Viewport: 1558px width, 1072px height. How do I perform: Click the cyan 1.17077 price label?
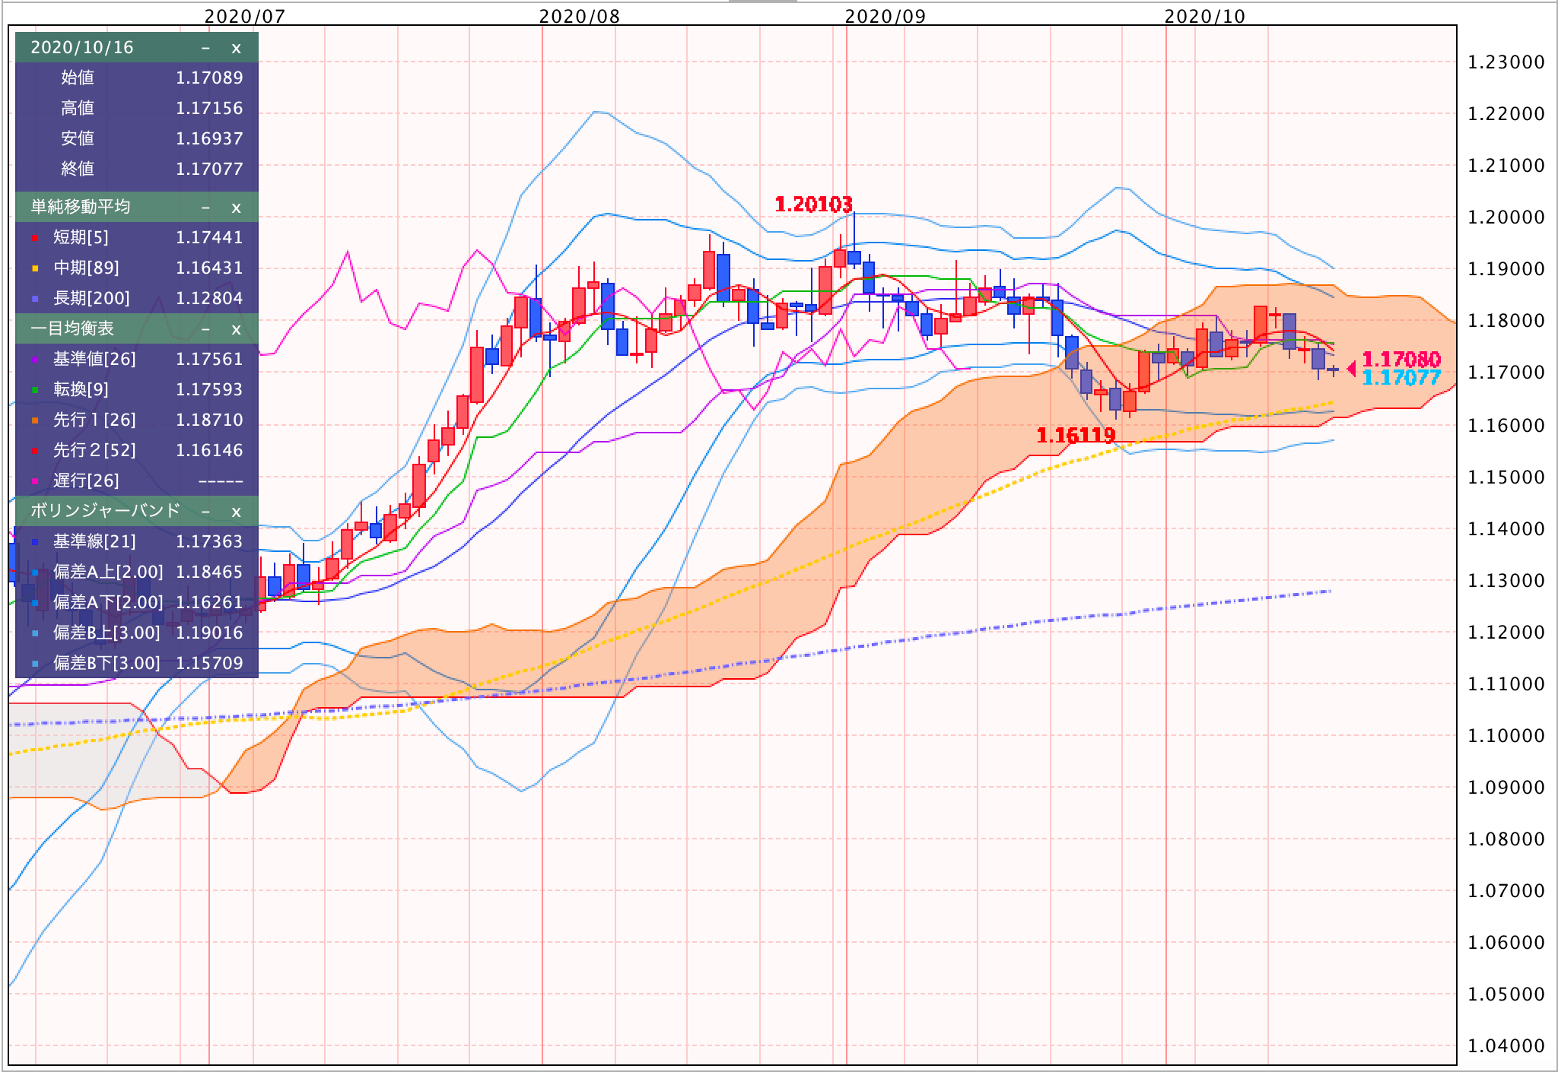(1401, 377)
